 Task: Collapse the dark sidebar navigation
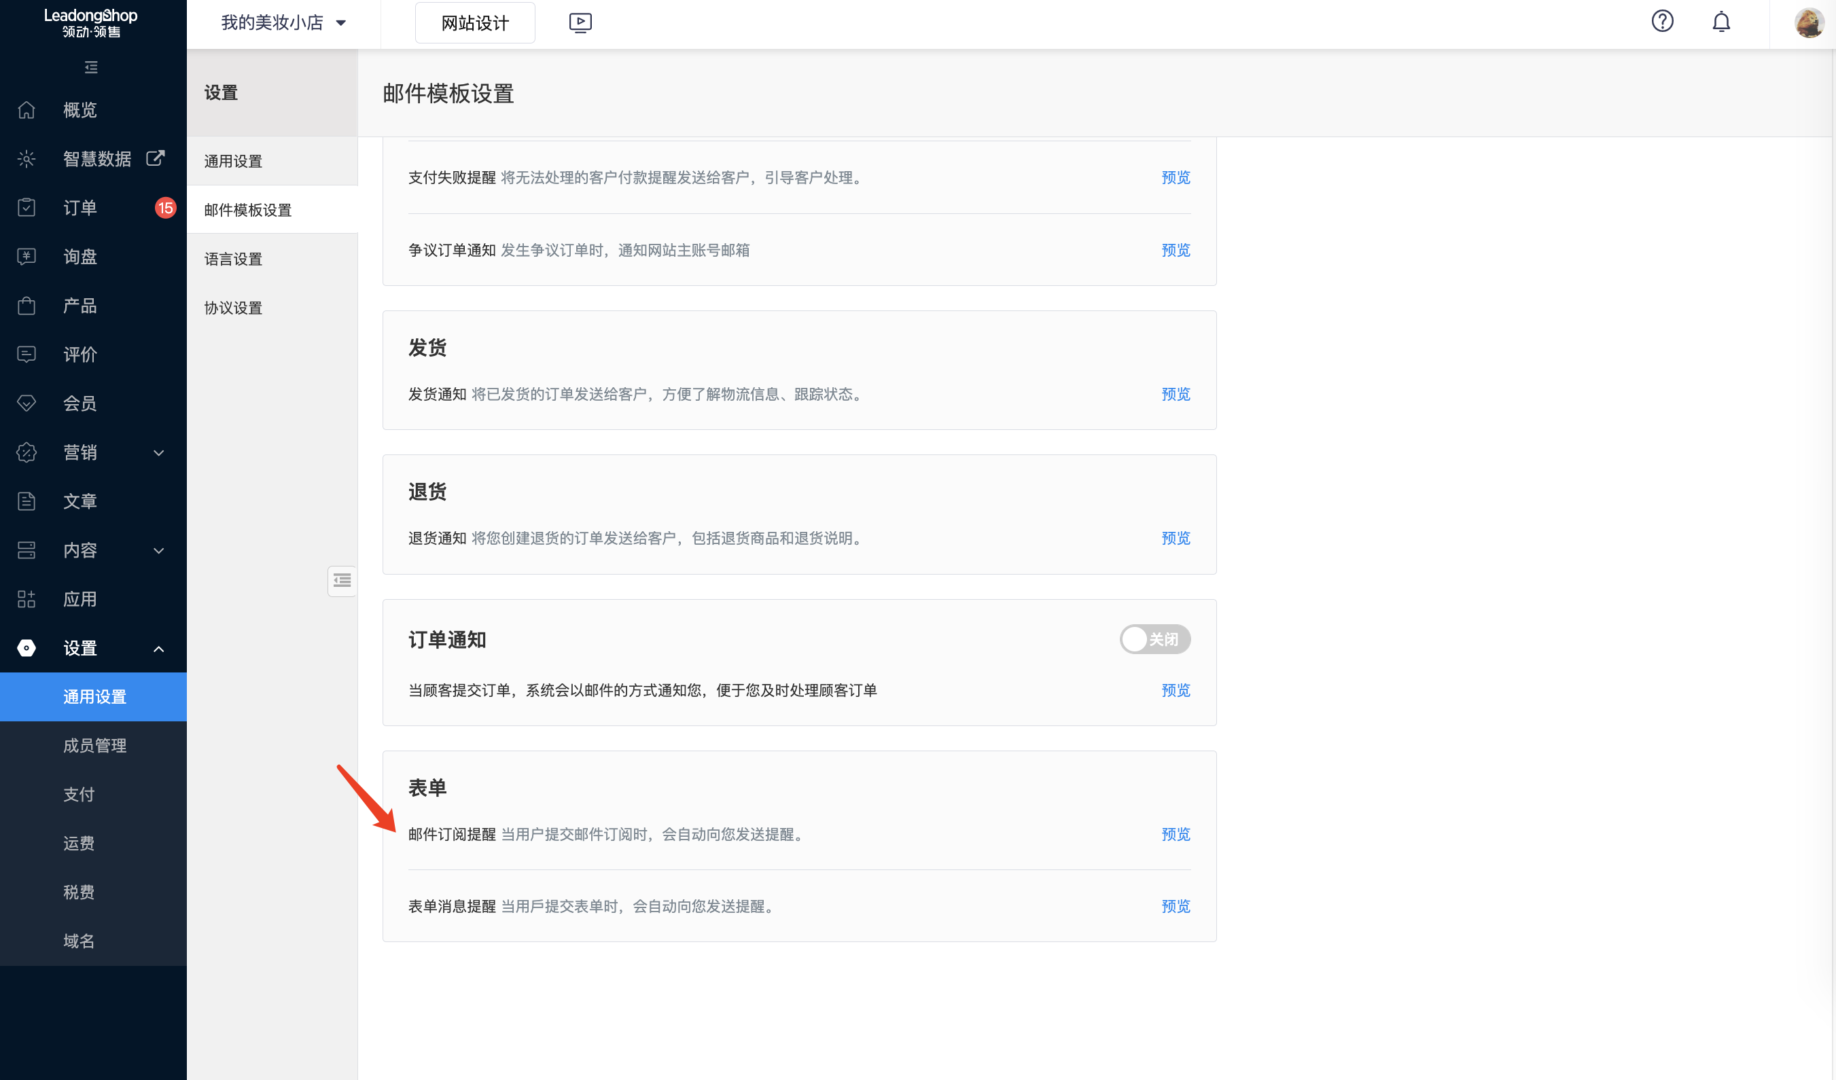click(90, 67)
